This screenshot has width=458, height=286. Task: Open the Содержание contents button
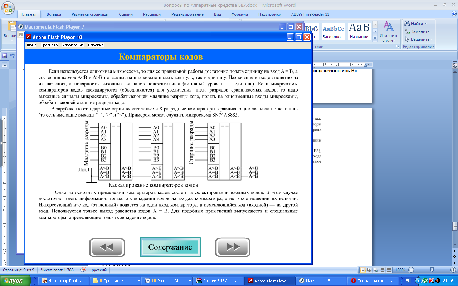pos(170,247)
